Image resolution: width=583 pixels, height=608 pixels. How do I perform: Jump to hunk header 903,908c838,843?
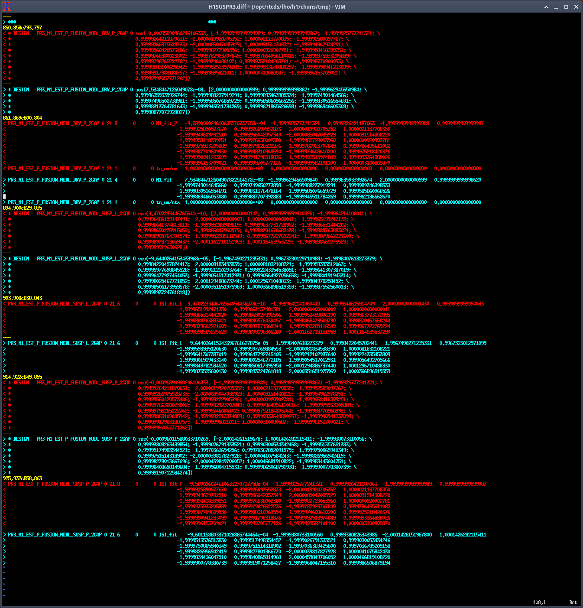click(x=23, y=298)
